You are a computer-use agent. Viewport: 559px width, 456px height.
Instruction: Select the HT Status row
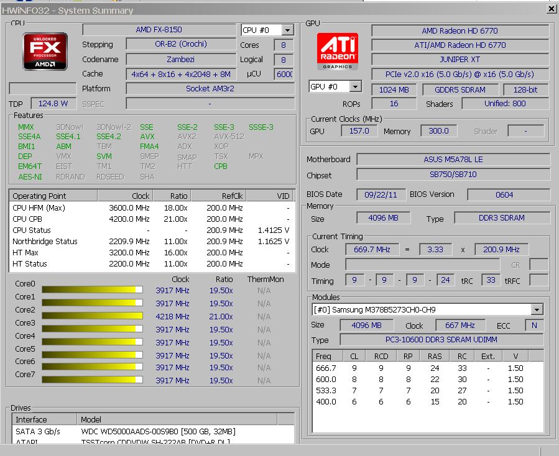tap(152, 263)
